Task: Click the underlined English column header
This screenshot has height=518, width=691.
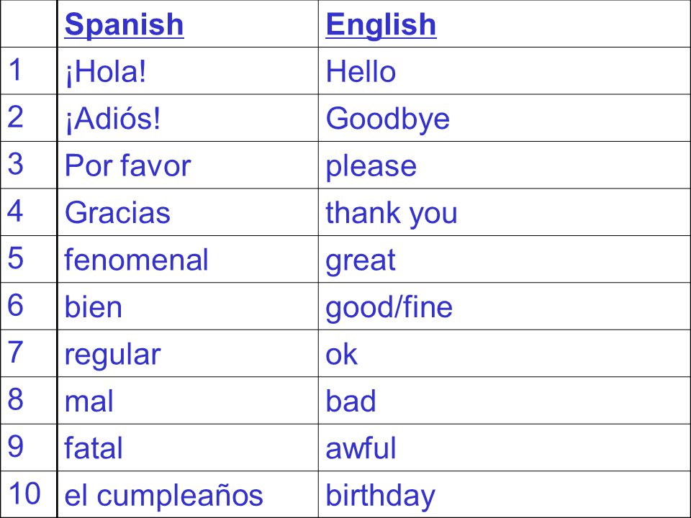Action: [381, 24]
